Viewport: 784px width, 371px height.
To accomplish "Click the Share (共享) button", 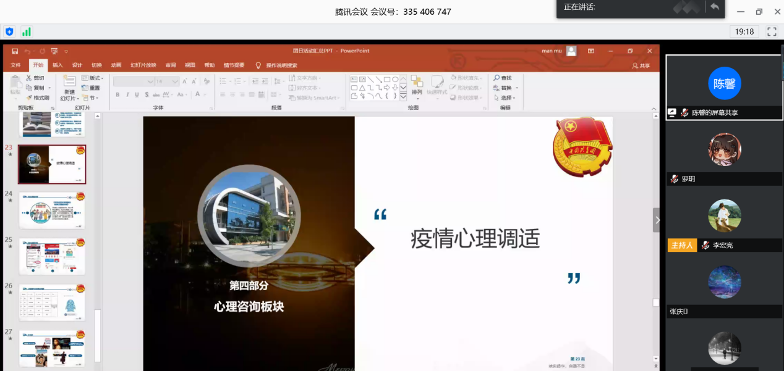I will [x=641, y=65].
